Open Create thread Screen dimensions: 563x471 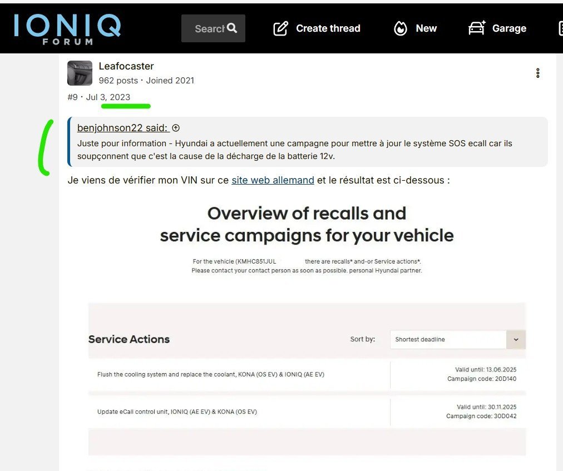coord(317,28)
